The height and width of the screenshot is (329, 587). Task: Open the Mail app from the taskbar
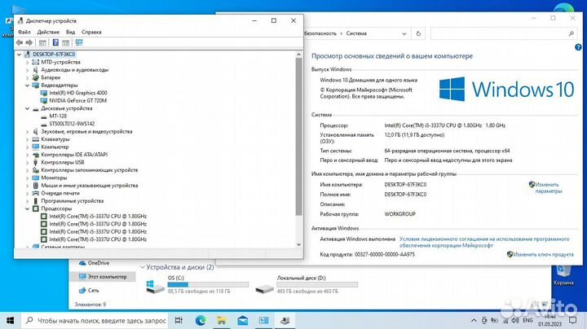[x=243, y=320]
